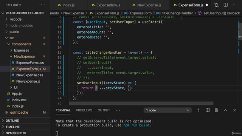Click horizontal scrollbar under the editor
This screenshot has height=136, width=242.
[141, 103]
